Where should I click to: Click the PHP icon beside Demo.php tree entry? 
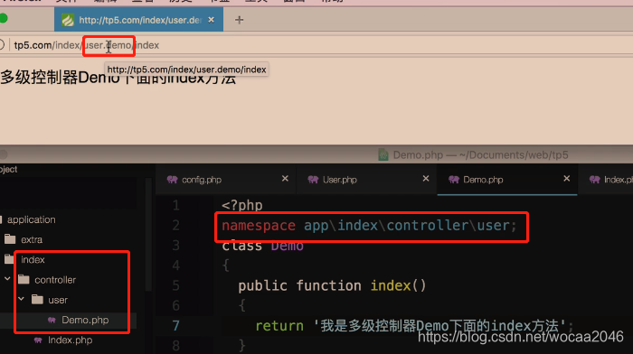click(52, 320)
